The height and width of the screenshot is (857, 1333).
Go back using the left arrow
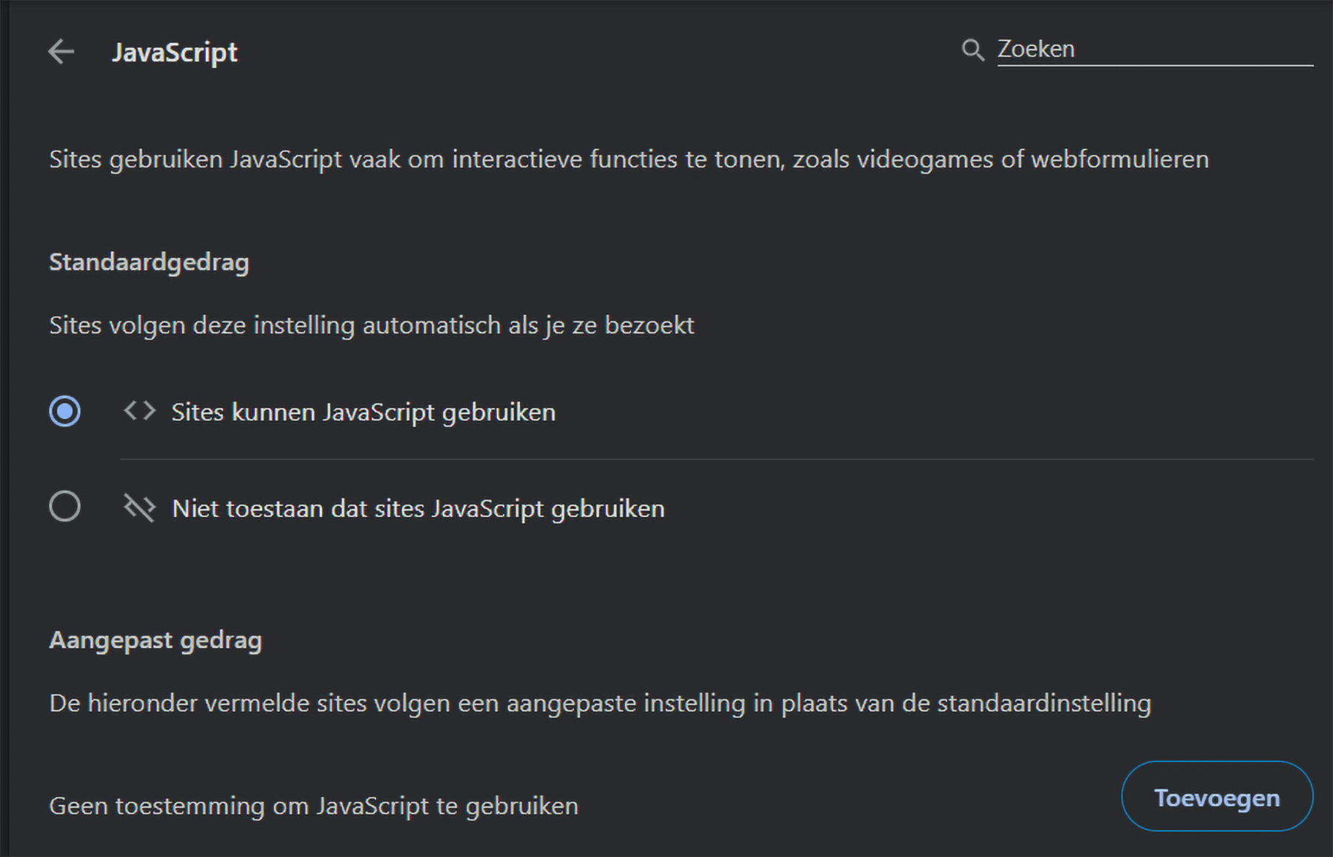61,52
